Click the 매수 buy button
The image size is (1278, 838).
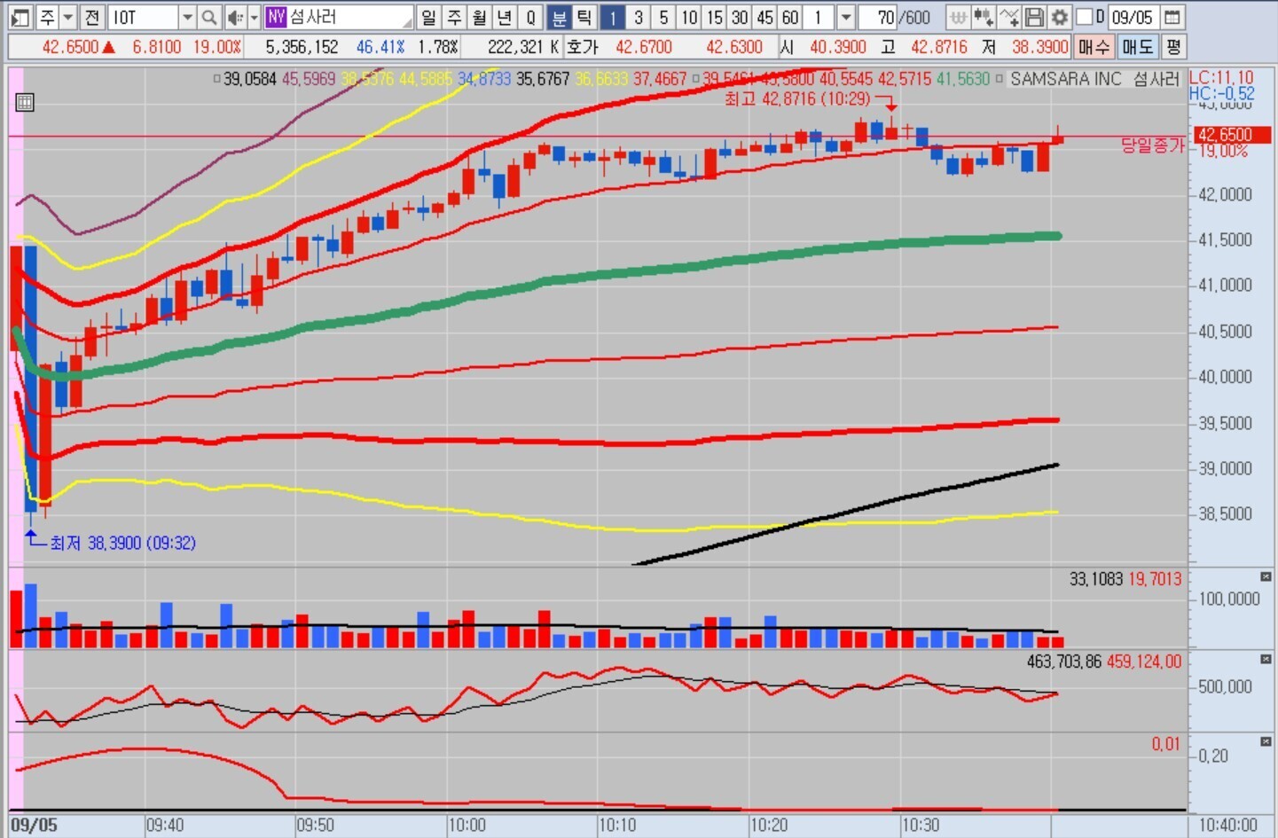click(1094, 46)
